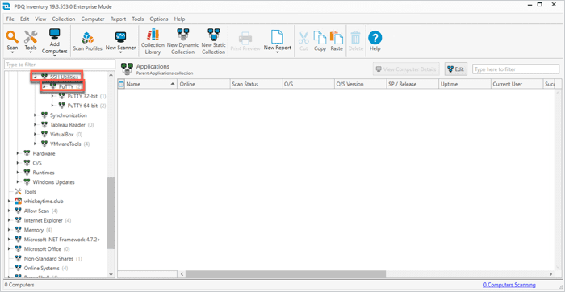
Task: Click the Edit collection button
Action: coord(456,69)
